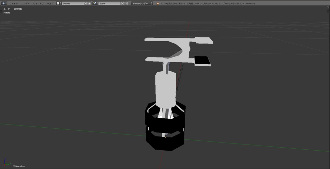Open the screen layout browser icon
330x169 pixels.
59,3
